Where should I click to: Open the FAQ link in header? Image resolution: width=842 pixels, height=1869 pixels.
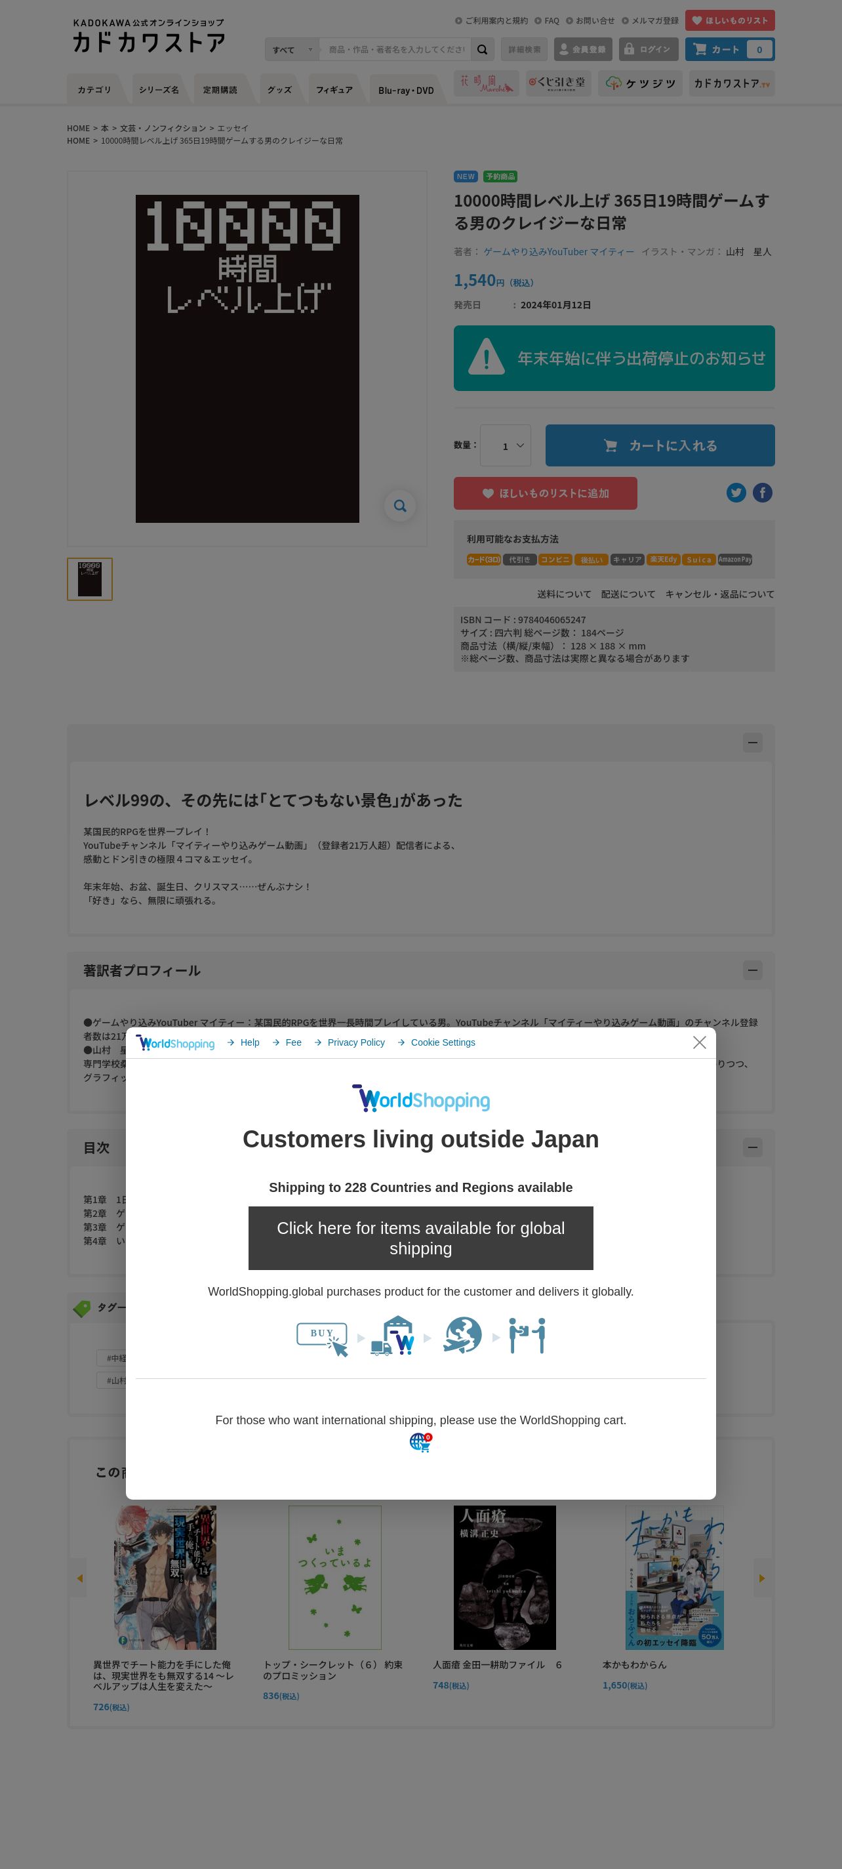[x=548, y=20]
